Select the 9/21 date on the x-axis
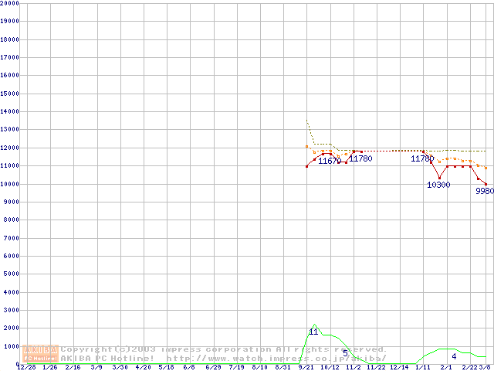 click(306, 367)
